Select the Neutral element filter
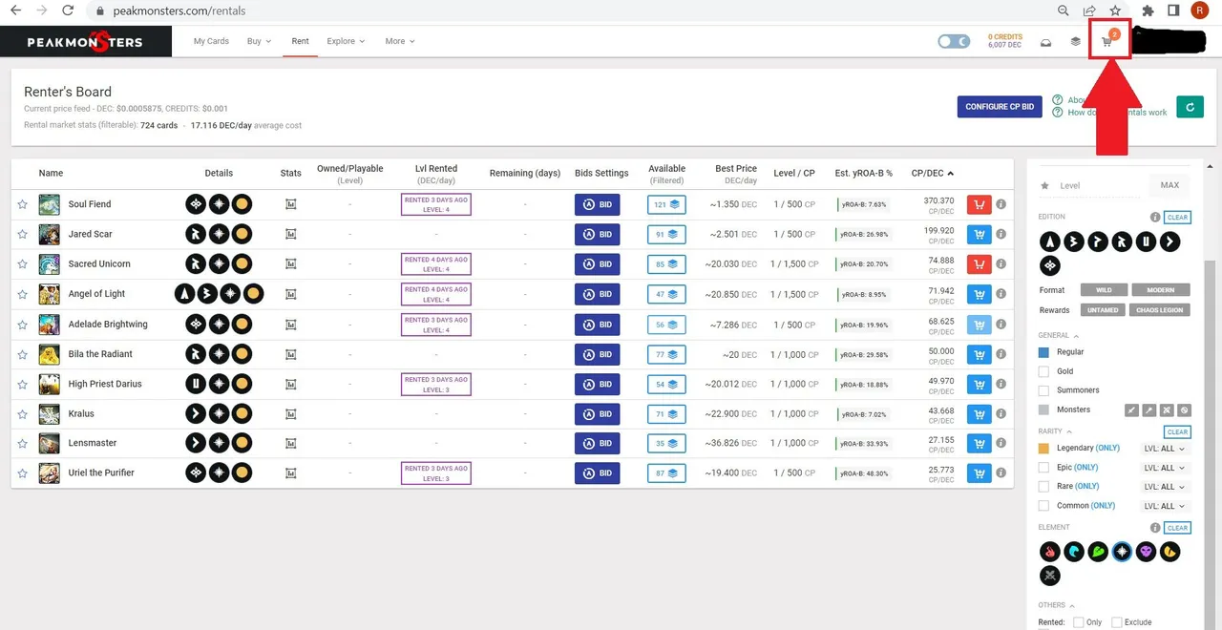This screenshot has height=630, width=1222. (1050, 576)
